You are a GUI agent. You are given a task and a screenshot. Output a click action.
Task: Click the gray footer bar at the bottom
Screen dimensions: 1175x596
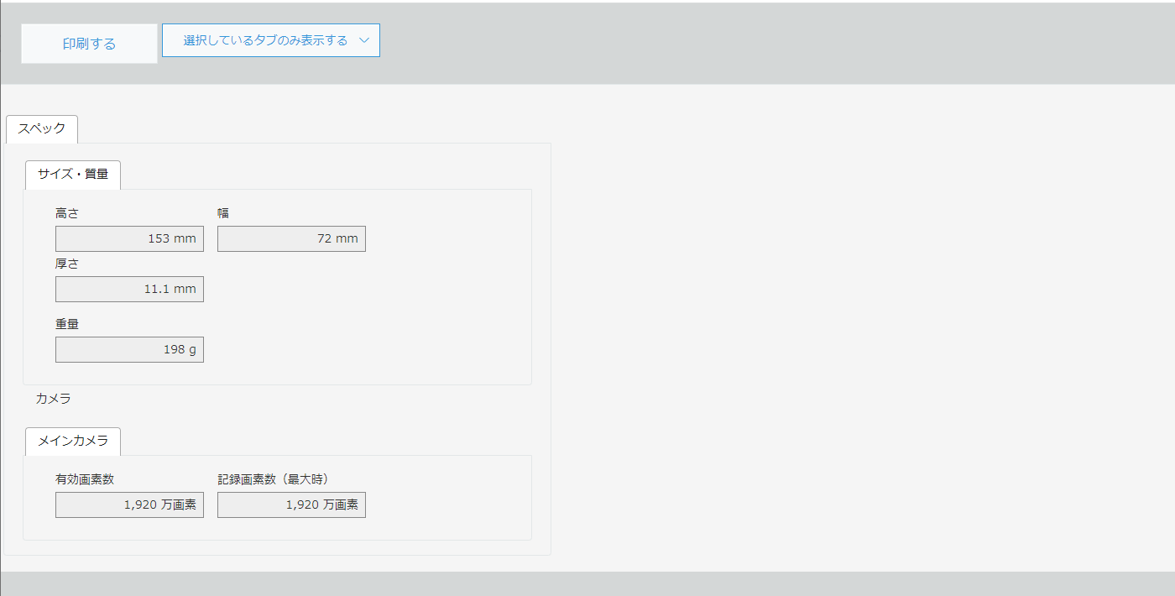point(587,584)
